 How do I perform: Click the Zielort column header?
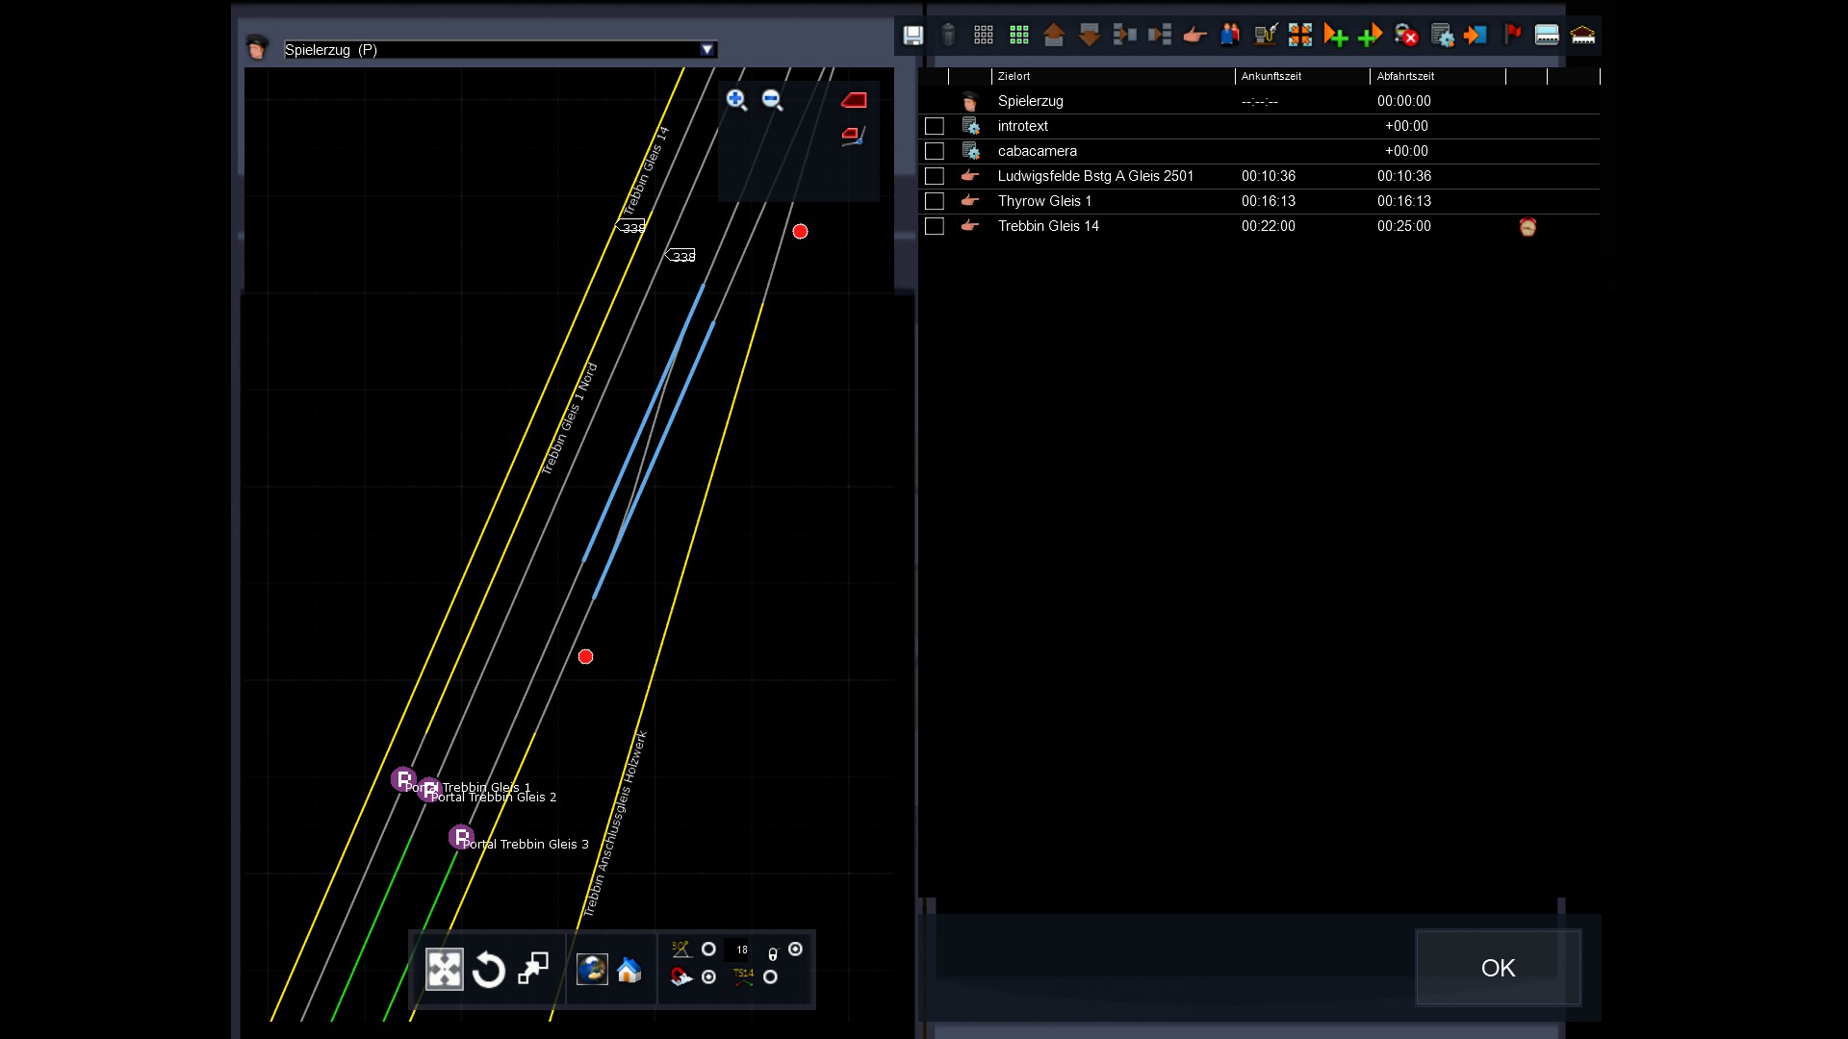(1014, 76)
